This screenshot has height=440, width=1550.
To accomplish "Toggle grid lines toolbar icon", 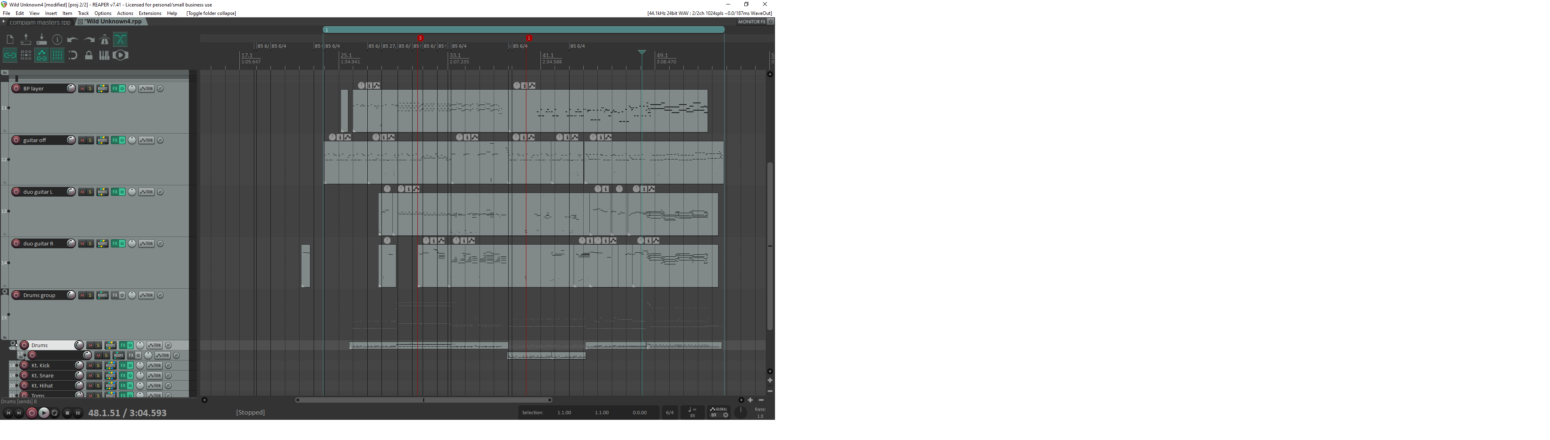I will click(57, 55).
